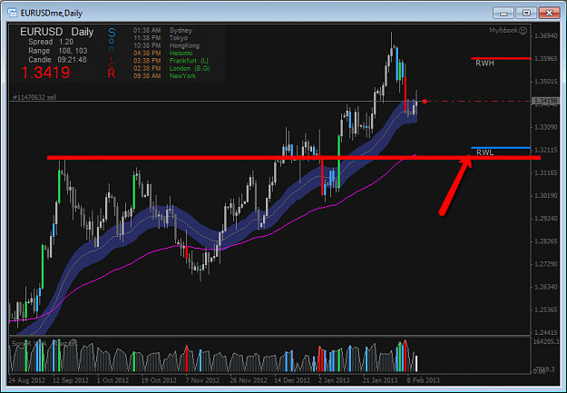
Task: Click the EURUSDme,Daily window title
Action: (52, 14)
